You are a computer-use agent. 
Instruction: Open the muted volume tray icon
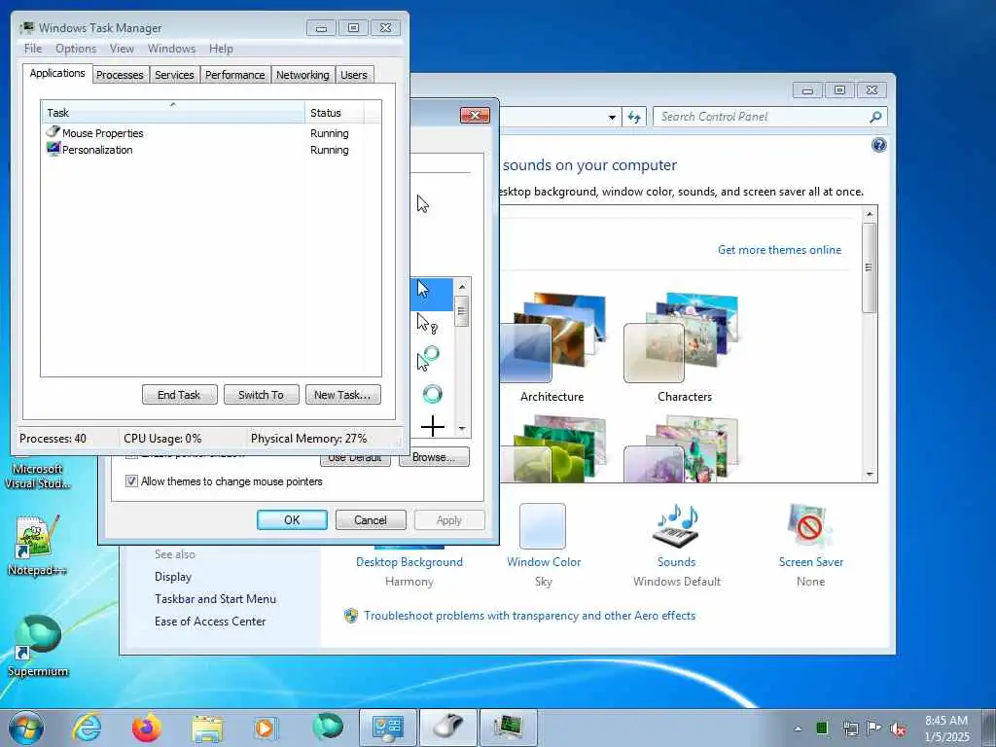(x=898, y=729)
